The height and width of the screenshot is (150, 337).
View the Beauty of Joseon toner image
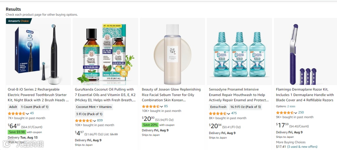click(x=172, y=51)
